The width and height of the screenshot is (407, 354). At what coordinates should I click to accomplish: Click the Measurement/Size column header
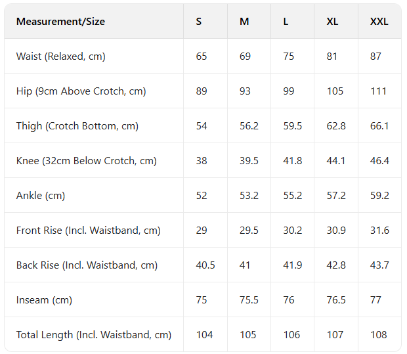pos(60,22)
